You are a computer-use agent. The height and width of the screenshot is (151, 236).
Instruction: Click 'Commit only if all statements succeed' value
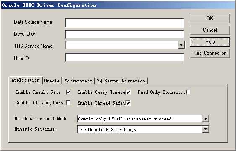[x=125, y=119]
